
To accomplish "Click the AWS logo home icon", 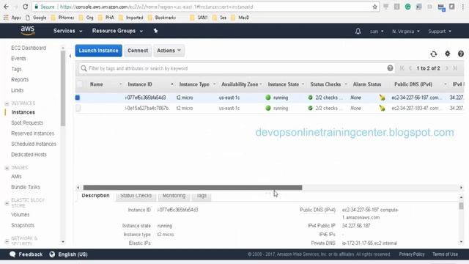I will (x=28, y=31).
